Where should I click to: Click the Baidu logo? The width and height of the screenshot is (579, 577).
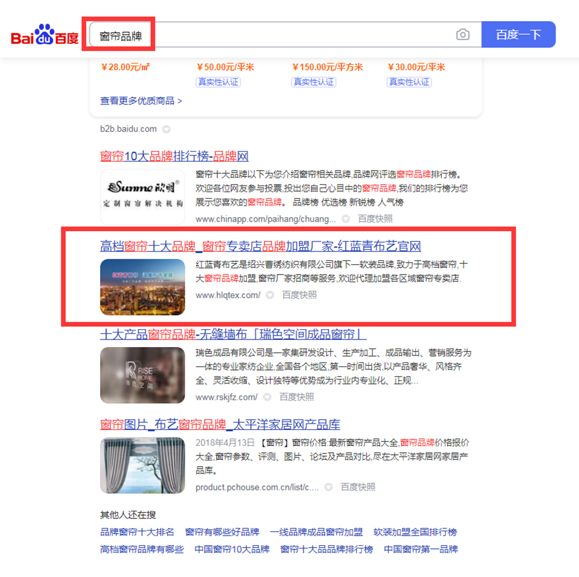coord(45,34)
